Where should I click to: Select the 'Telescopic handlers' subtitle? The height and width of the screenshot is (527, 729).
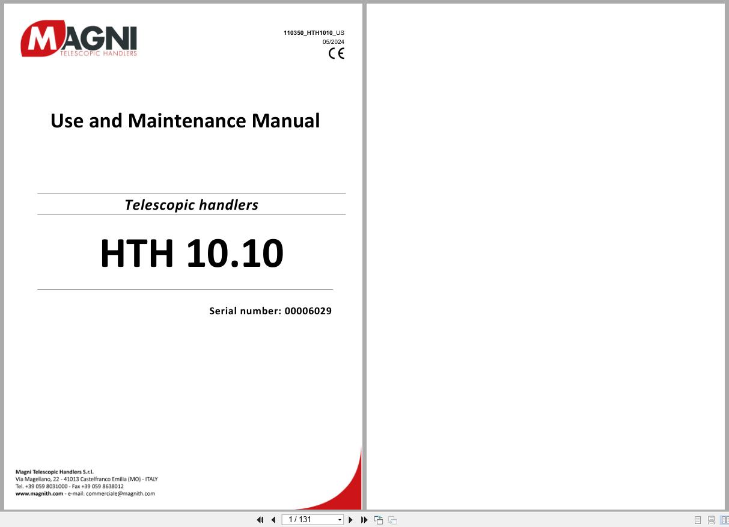191,204
